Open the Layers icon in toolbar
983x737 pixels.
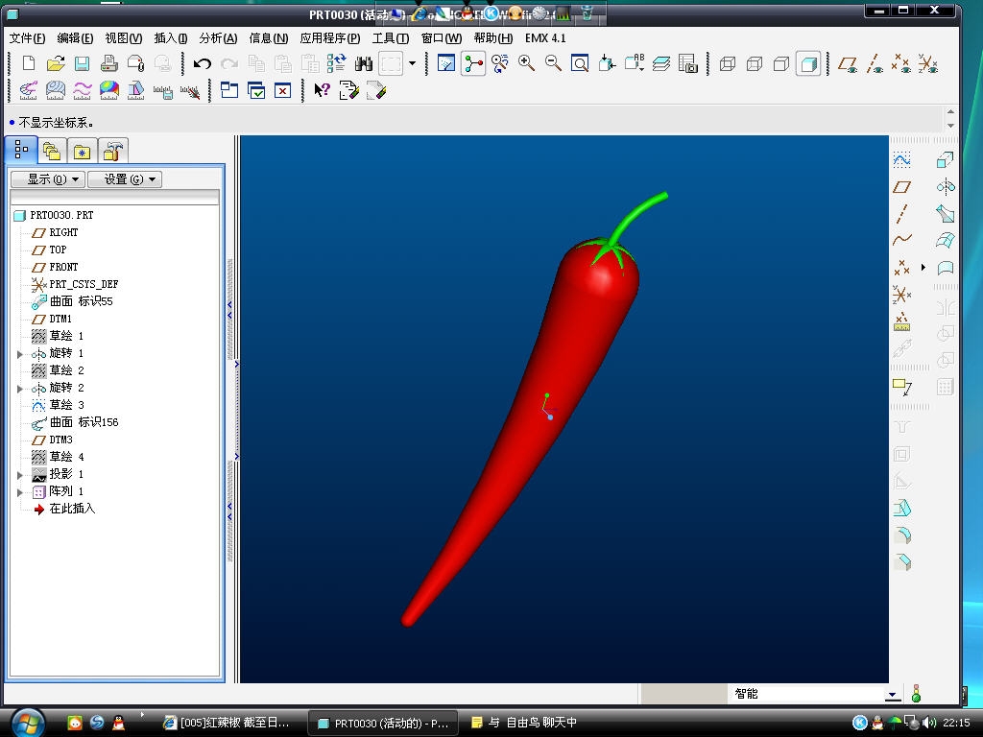pyautogui.click(x=660, y=63)
